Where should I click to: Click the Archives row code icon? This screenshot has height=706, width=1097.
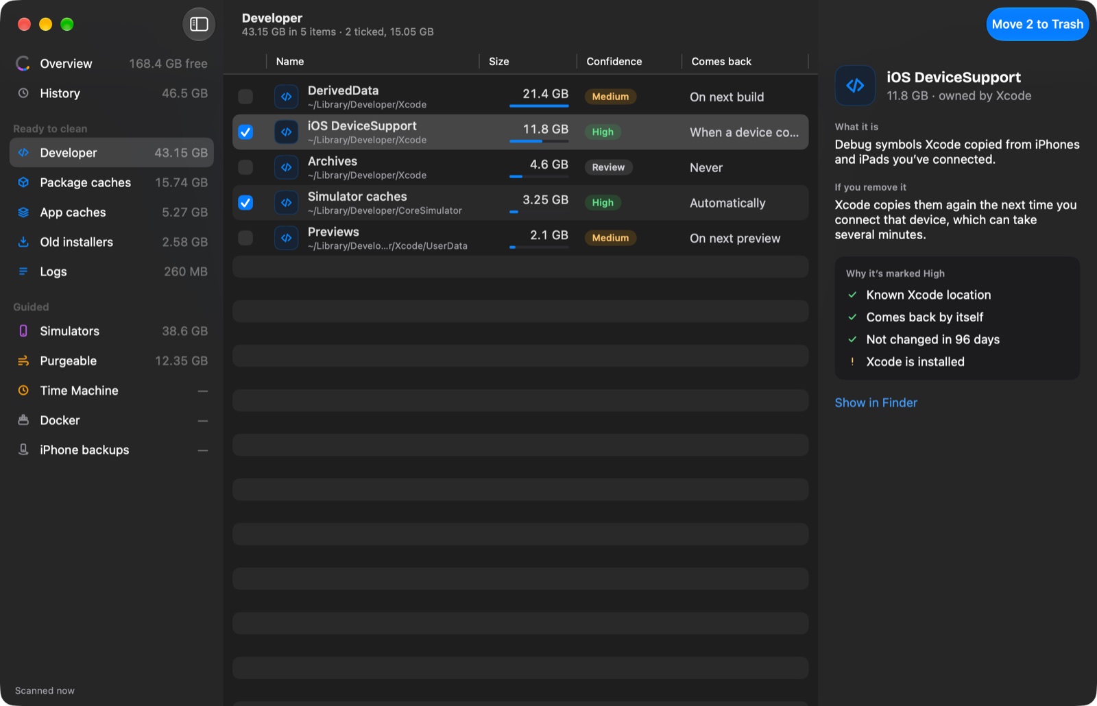click(287, 167)
